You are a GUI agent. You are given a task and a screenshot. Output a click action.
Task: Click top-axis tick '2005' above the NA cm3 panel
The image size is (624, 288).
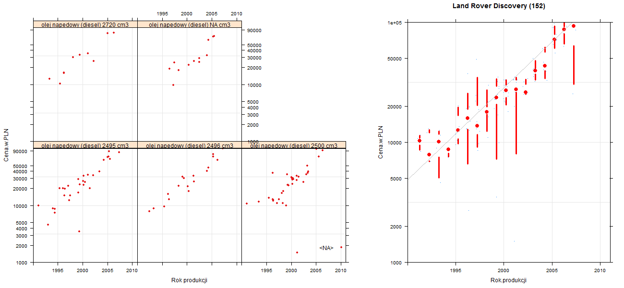click(x=212, y=13)
